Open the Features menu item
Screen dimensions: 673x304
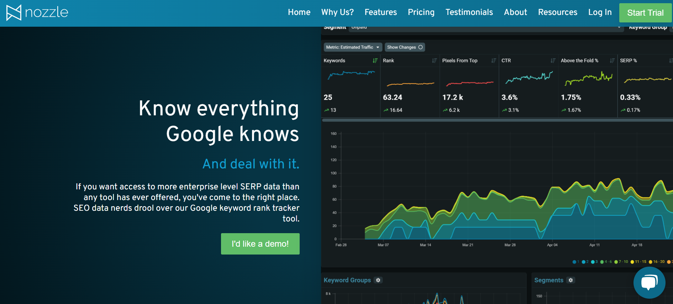coord(380,12)
